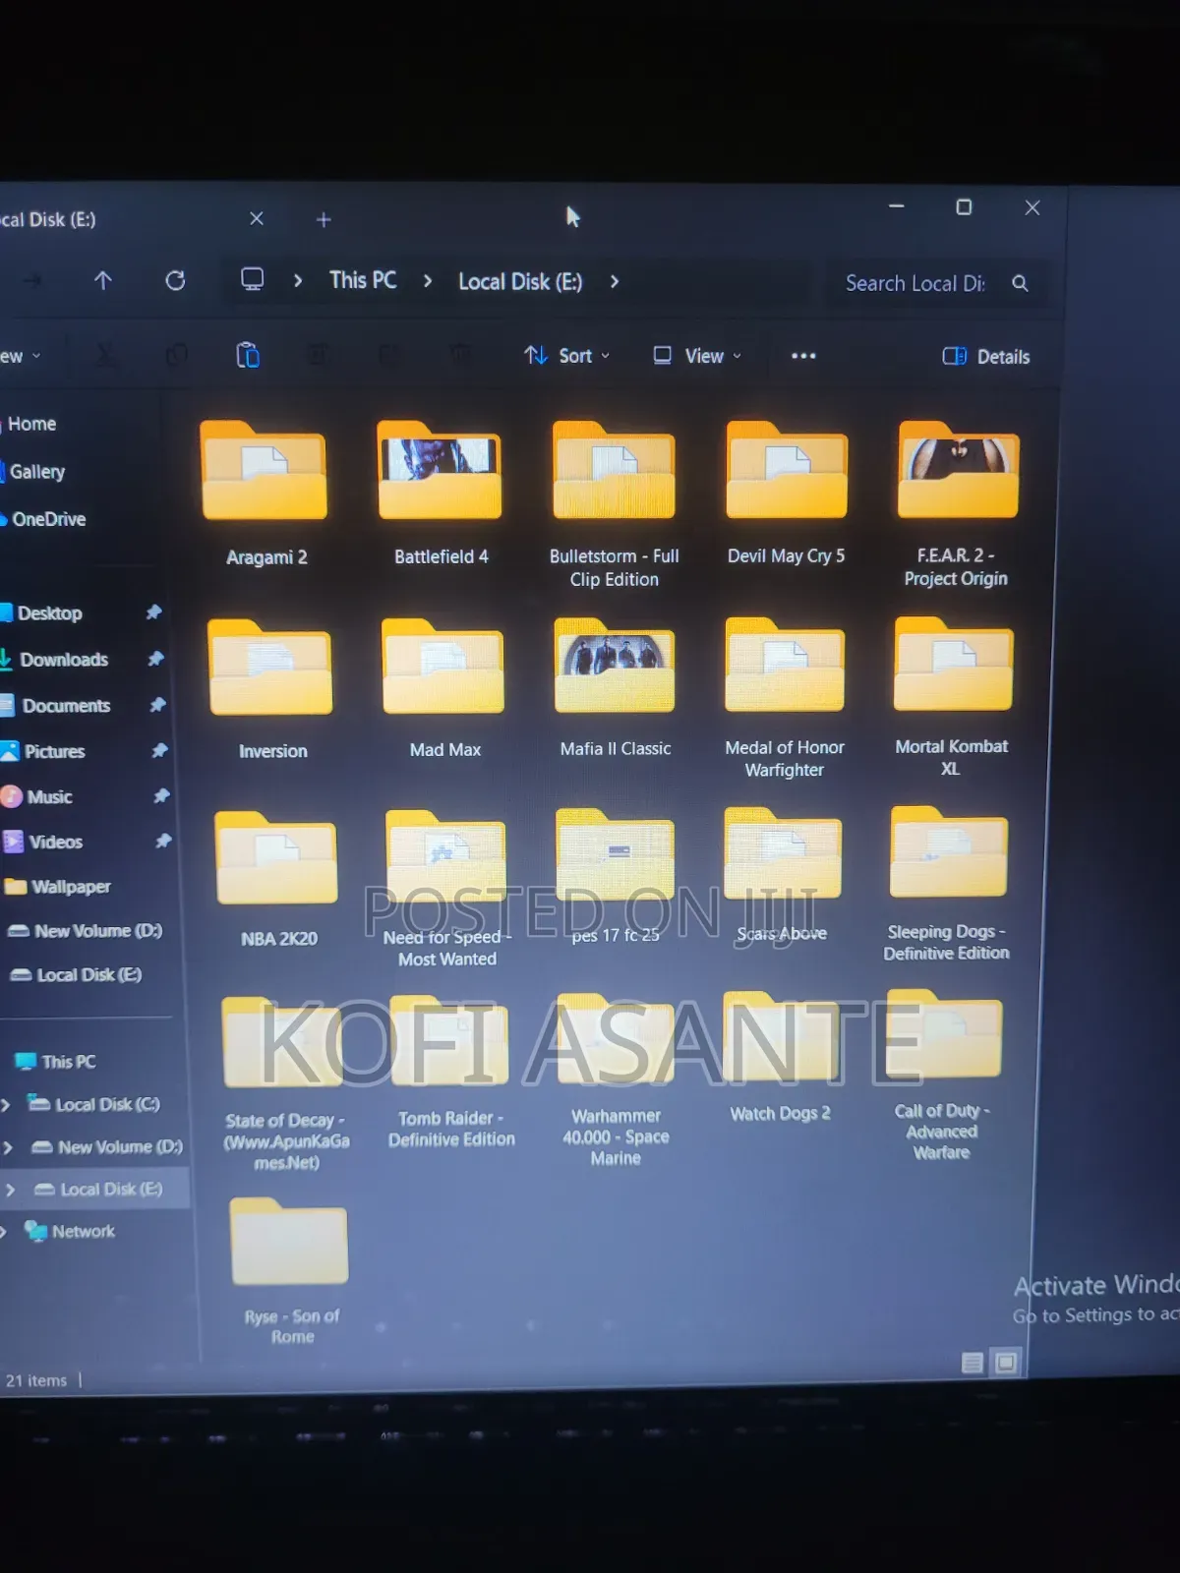Expand Local Disk (E:) under This PC
1180x1573 pixels.
click(x=10, y=1190)
